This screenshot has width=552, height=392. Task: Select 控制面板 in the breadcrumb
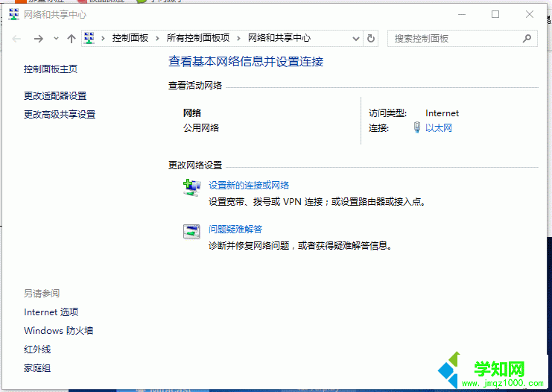pos(130,38)
